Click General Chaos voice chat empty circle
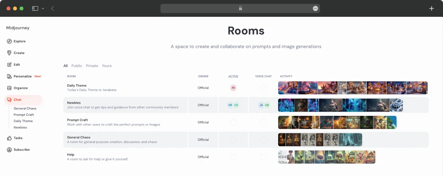This screenshot has width=443, height=176. pyautogui.click(x=263, y=140)
